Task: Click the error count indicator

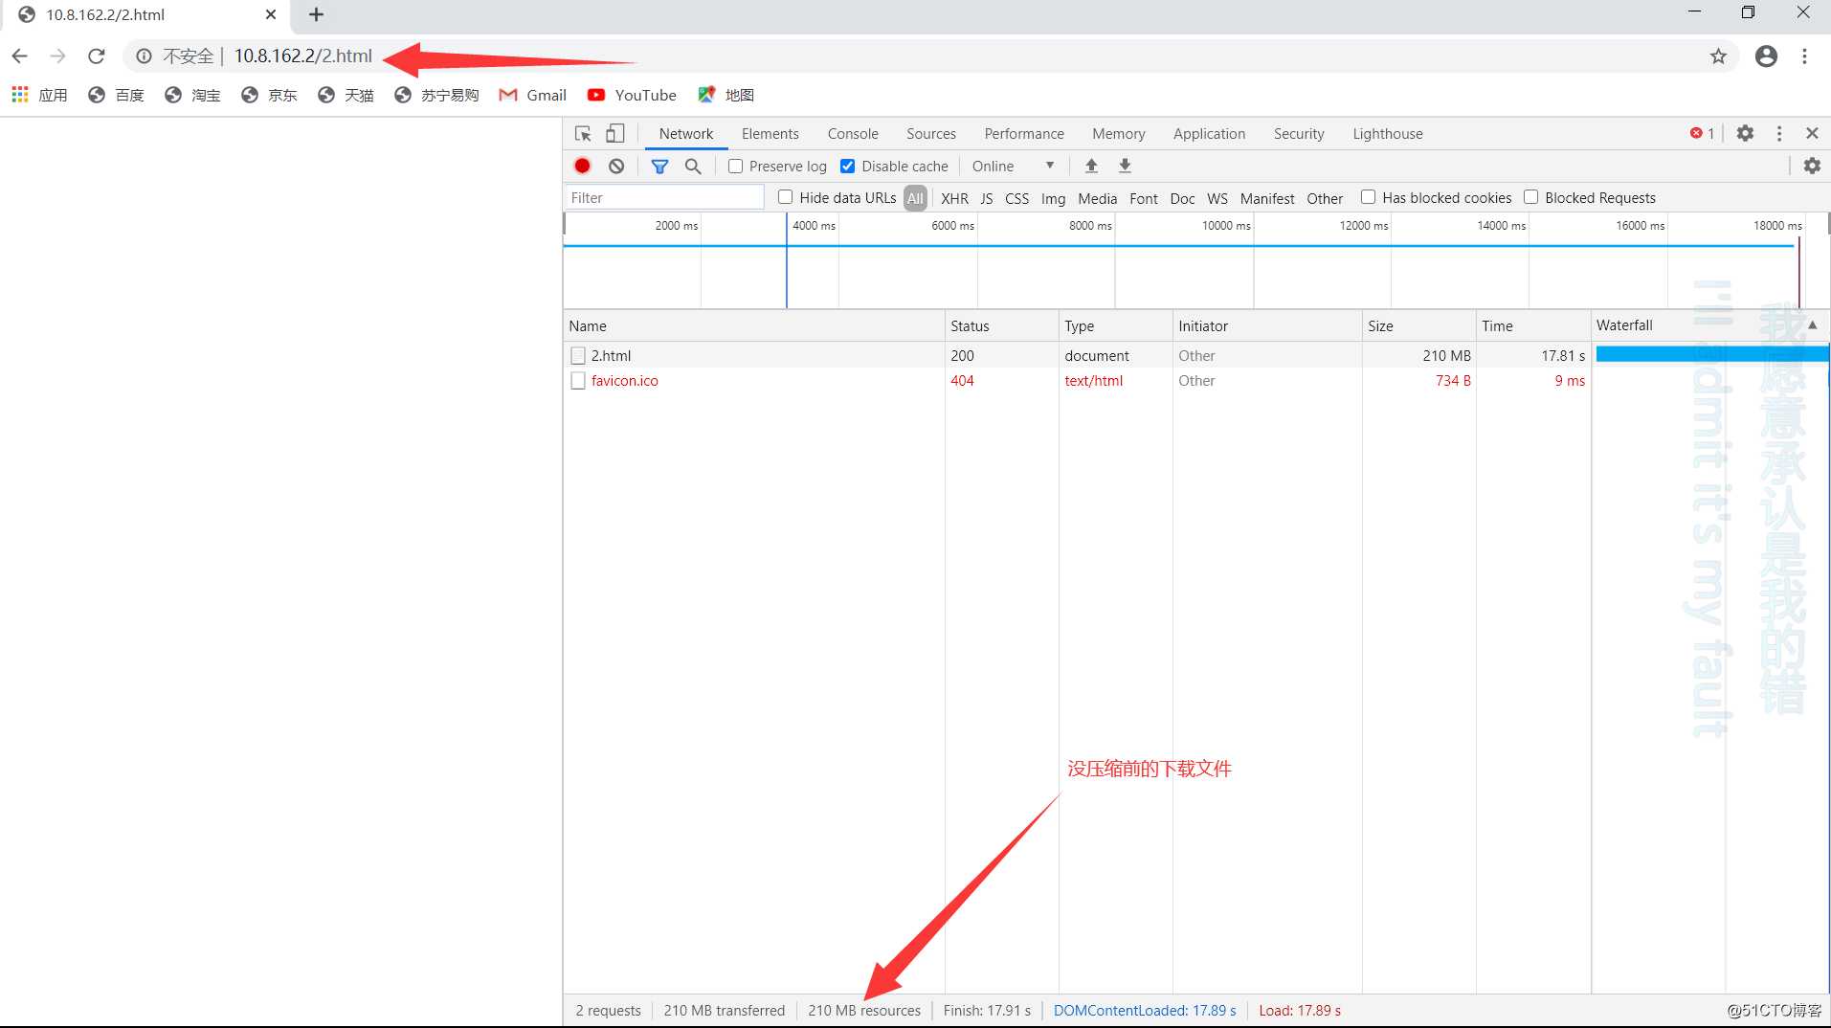Action: click(x=1702, y=133)
